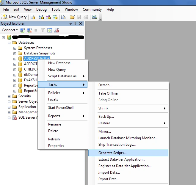Close the Object Explorer panel

coord(81,23)
